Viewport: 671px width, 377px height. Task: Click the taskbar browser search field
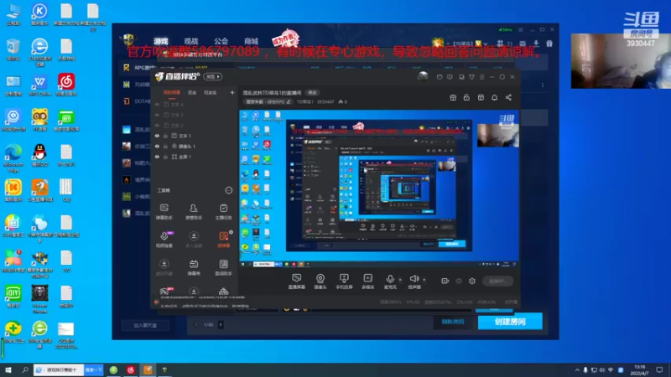[x=59, y=369]
